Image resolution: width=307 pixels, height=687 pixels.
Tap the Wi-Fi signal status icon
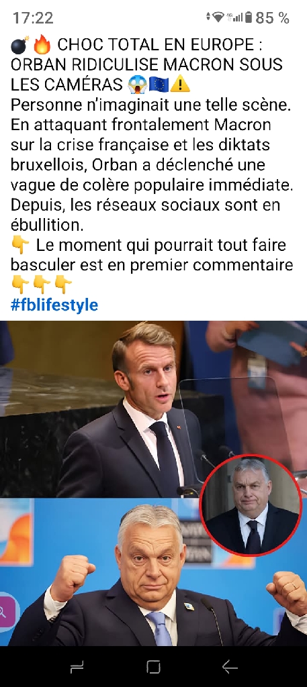pyautogui.click(x=218, y=17)
